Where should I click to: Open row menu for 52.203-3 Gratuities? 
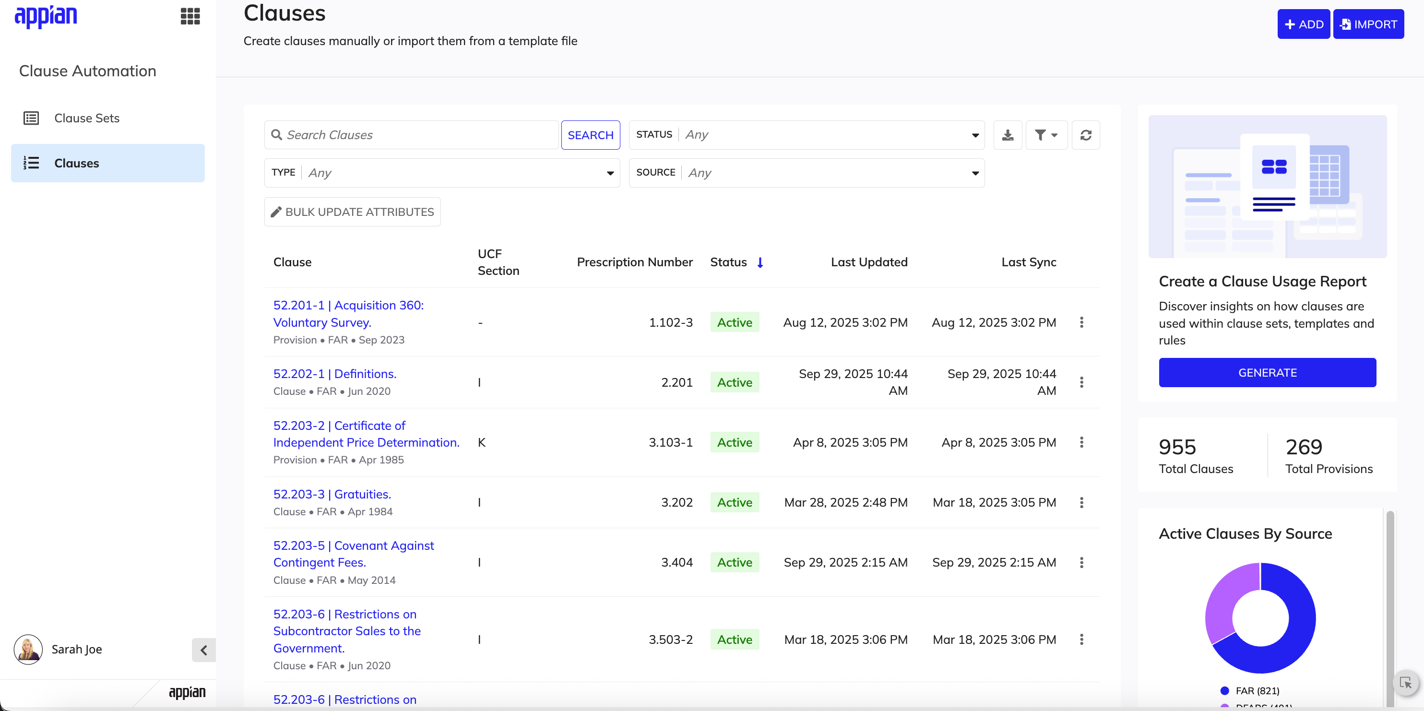pos(1081,503)
